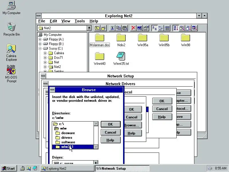
Task: Select the Winnt40 folder
Action: pos(100,59)
